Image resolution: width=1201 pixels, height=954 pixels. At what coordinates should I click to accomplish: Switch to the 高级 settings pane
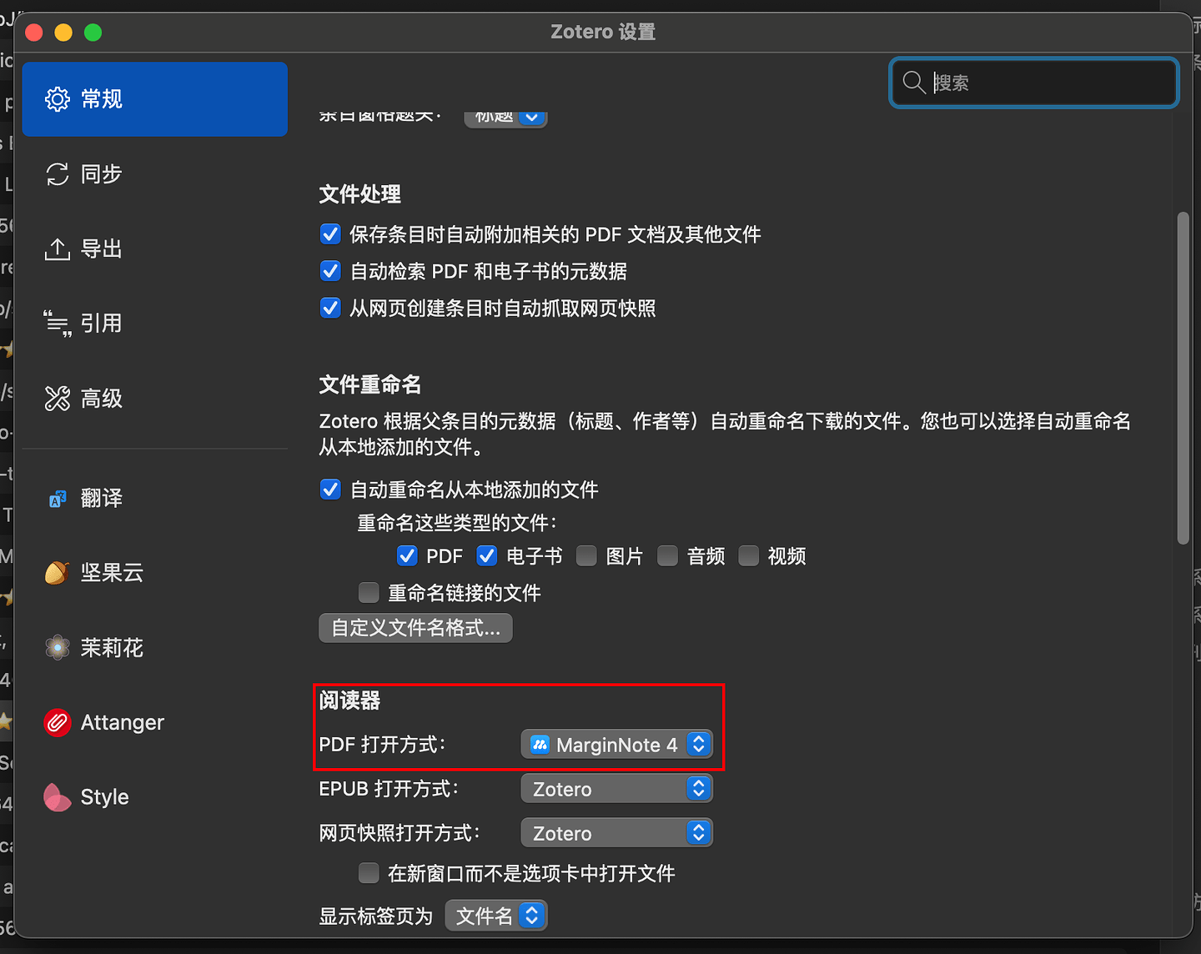point(155,399)
